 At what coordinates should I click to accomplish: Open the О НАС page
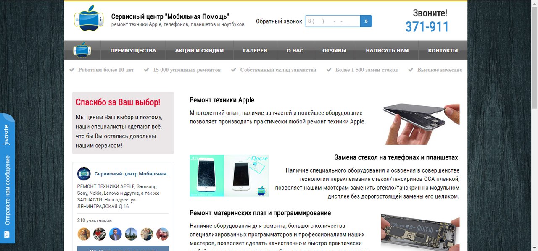point(295,50)
